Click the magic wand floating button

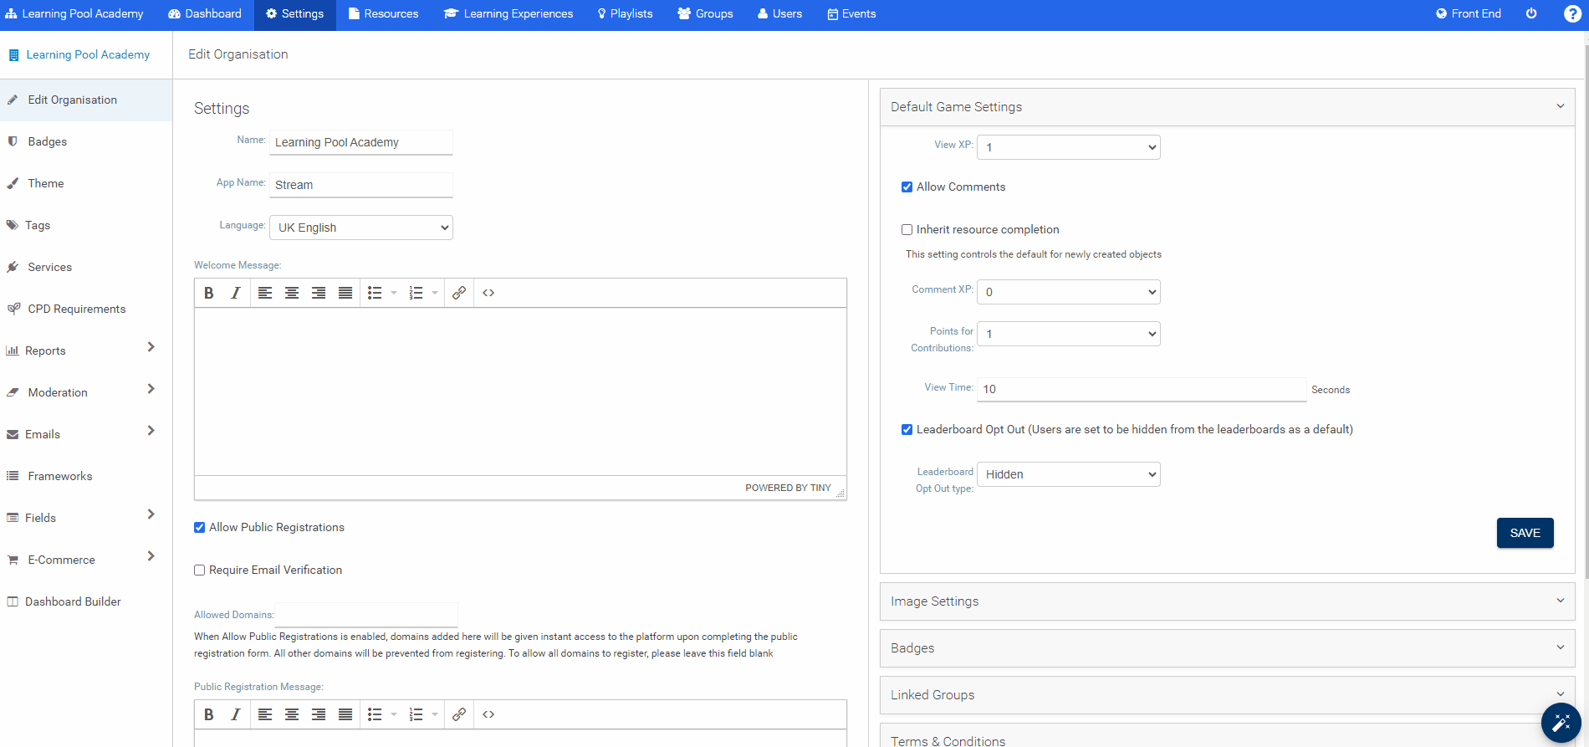tap(1561, 723)
